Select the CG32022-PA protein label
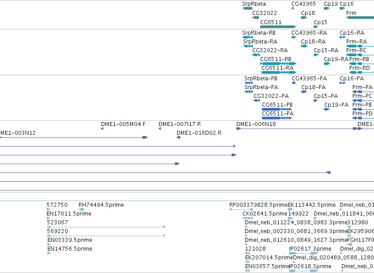The image size is (374, 273). coord(271,96)
